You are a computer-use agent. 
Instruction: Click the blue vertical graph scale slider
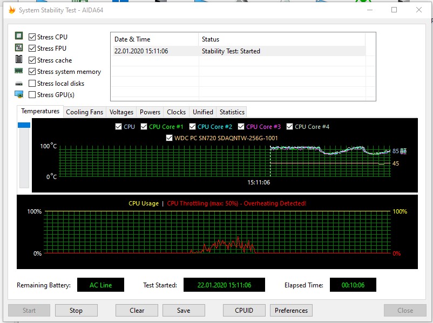click(x=24, y=125)
